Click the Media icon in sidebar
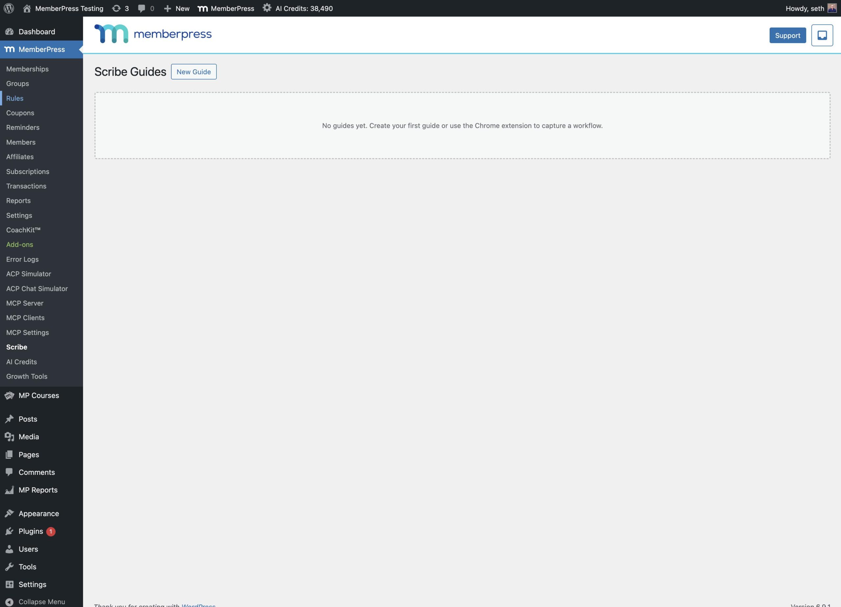The width and height of the screenshot is (841, 607). (9, 437)
